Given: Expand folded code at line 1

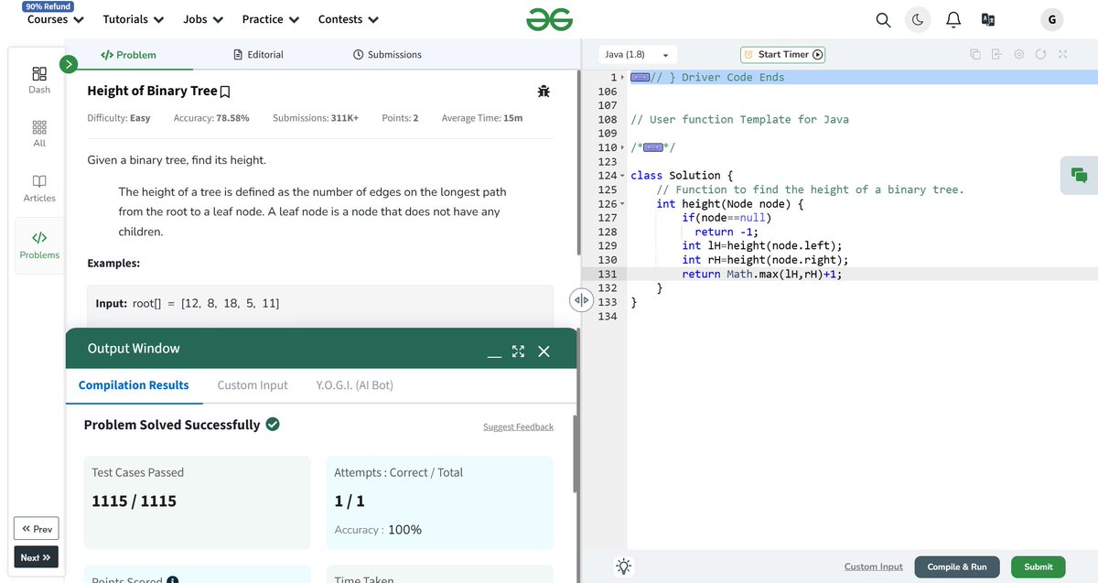Looking at the screenshot, I should click(624, 78).
